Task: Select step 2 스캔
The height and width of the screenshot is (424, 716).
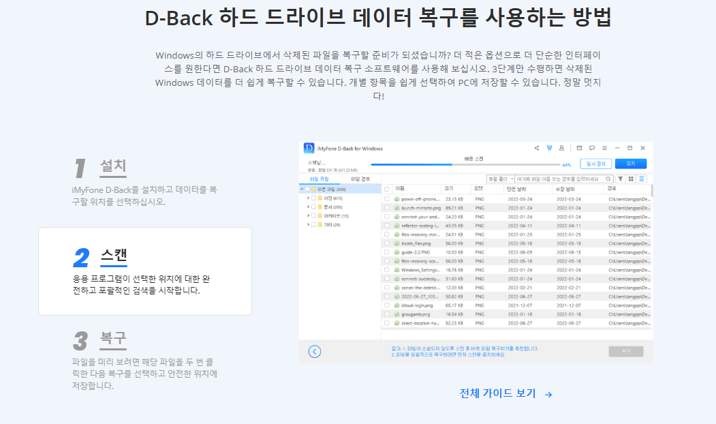Action: pyautogui.click(x=145, y=271)
